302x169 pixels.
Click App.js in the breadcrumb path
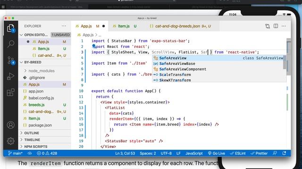point(88,35)
